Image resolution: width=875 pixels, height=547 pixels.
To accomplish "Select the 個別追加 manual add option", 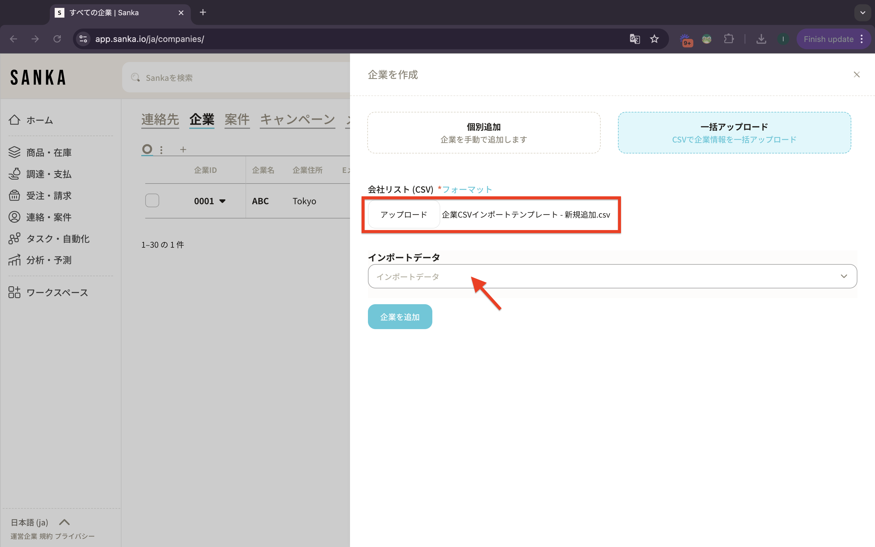I will click(484, 133).
